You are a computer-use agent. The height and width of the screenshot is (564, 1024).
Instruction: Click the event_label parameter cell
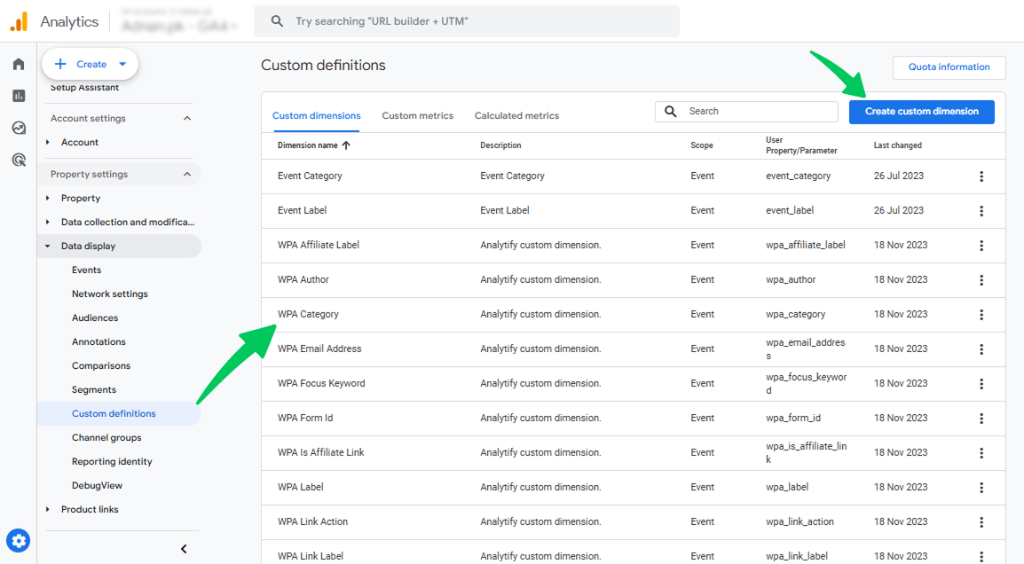click(790, 210)
